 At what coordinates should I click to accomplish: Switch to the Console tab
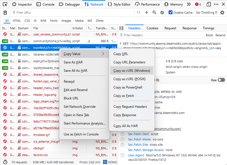[45, 4]
